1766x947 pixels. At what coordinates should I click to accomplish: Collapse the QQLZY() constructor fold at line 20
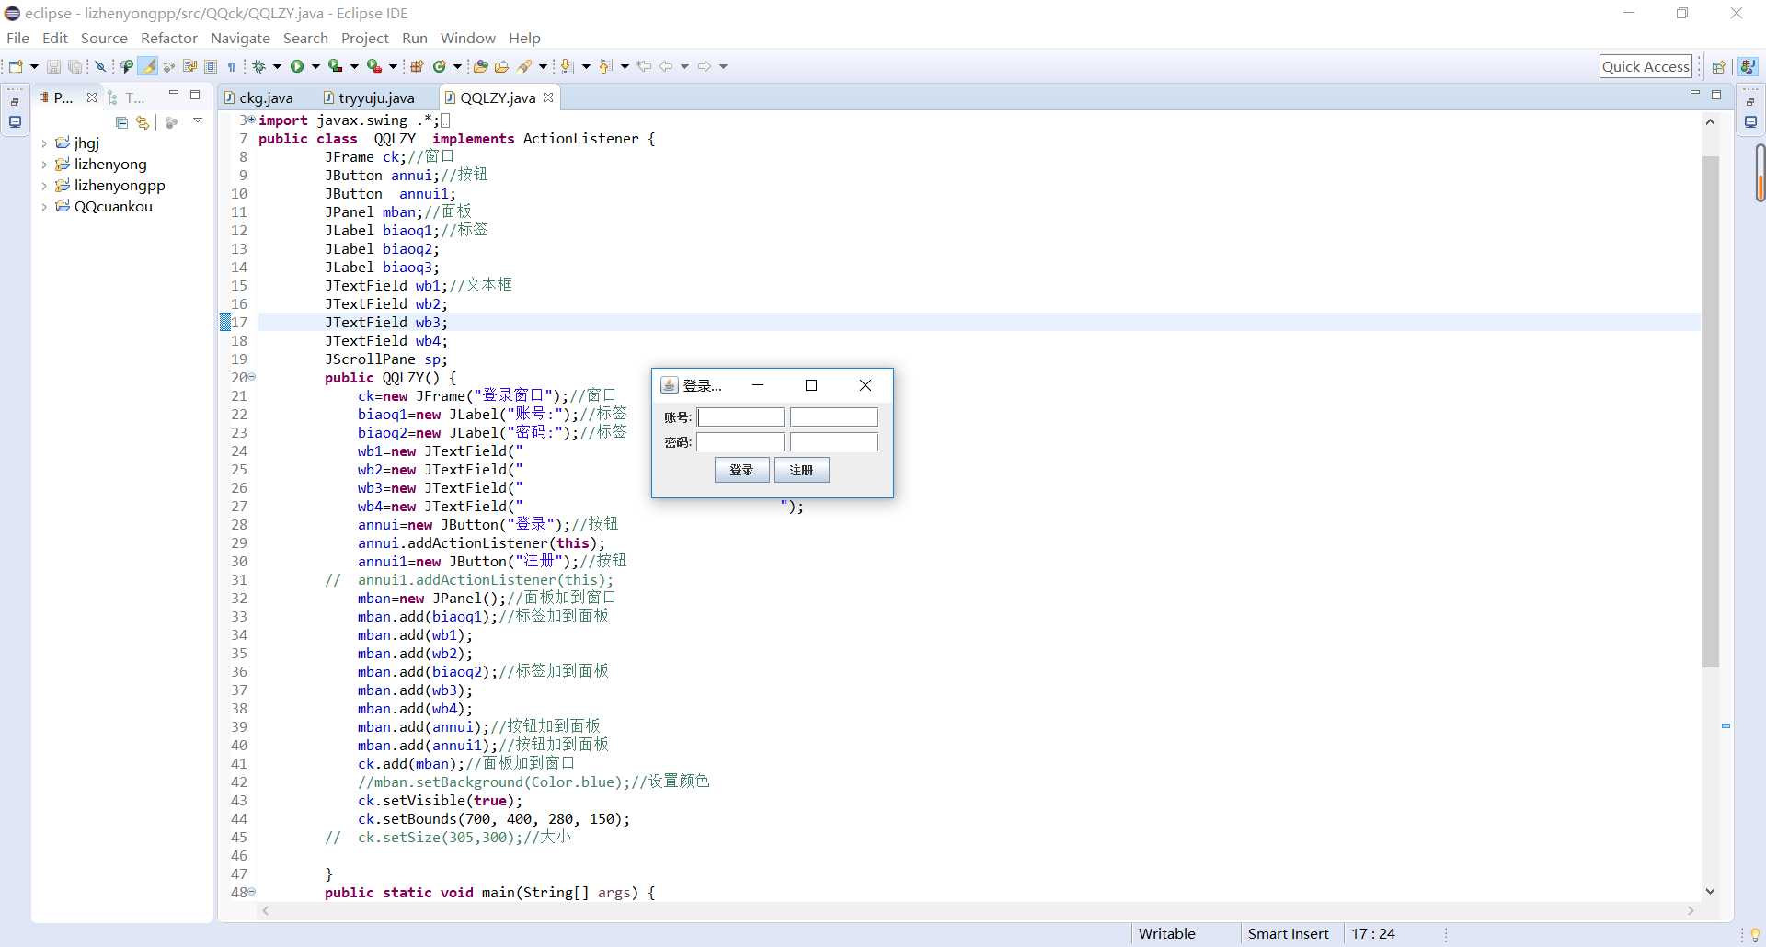tap(252, 377)
